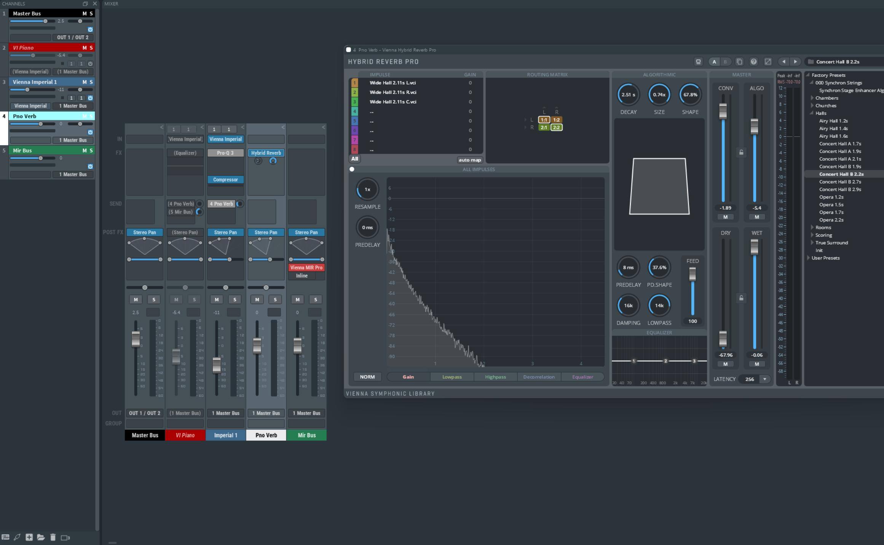This screenshot has width=884, height=545.
Task: Click the lock icon between CONV and ALGO
Action: click(x=741, y=153)
